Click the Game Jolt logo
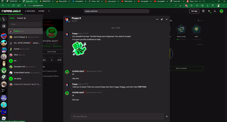This screenshot has width=227, height=122. (x=11, y=11)
